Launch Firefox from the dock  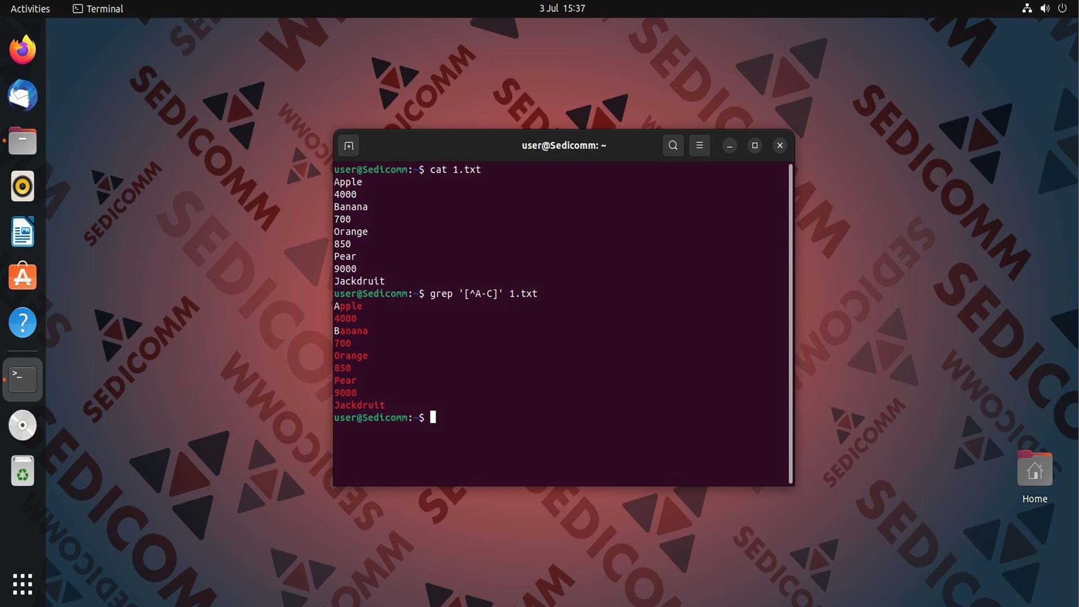22,50
